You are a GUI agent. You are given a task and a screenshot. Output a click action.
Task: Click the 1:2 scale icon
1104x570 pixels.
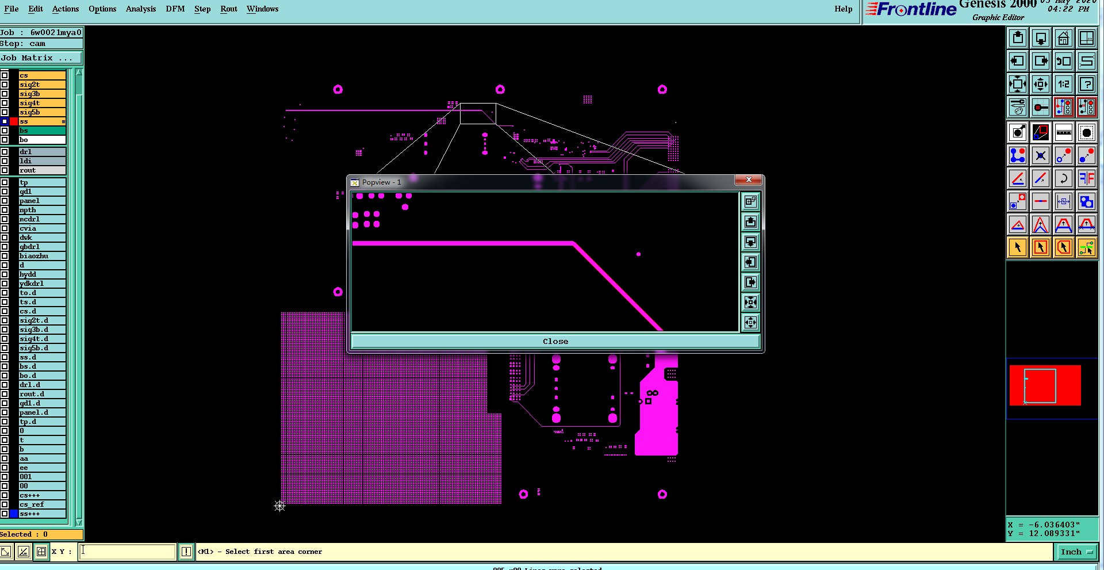click(x=1064, y=84)
